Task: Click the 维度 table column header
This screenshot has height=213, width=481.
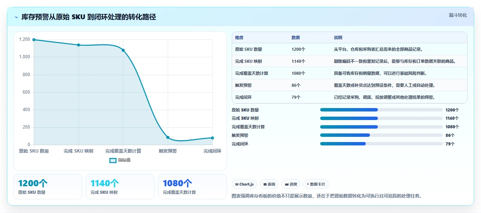Action: click(239, 38)
